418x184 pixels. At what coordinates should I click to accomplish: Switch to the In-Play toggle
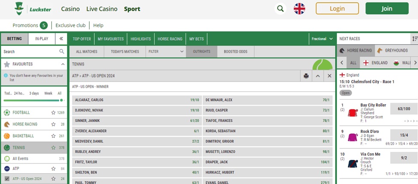[x=42, y=39]
